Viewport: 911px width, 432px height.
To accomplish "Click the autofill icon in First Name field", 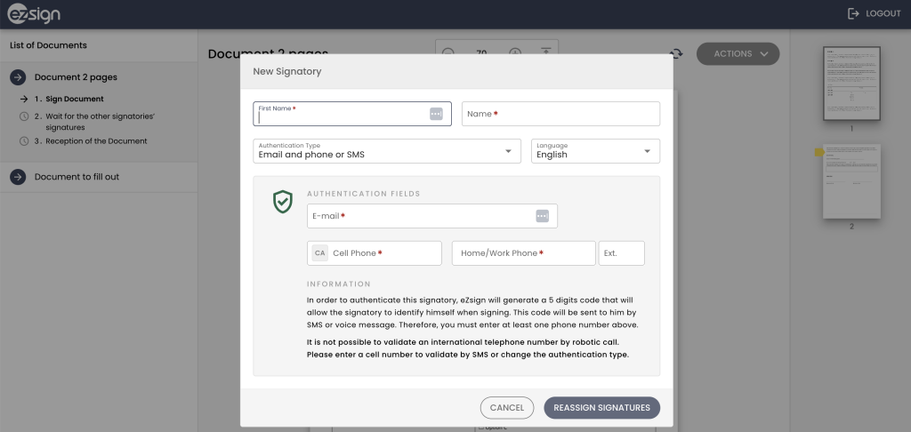I will 436,114.
